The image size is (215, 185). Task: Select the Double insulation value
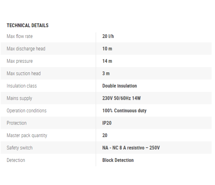pos(119,86)
